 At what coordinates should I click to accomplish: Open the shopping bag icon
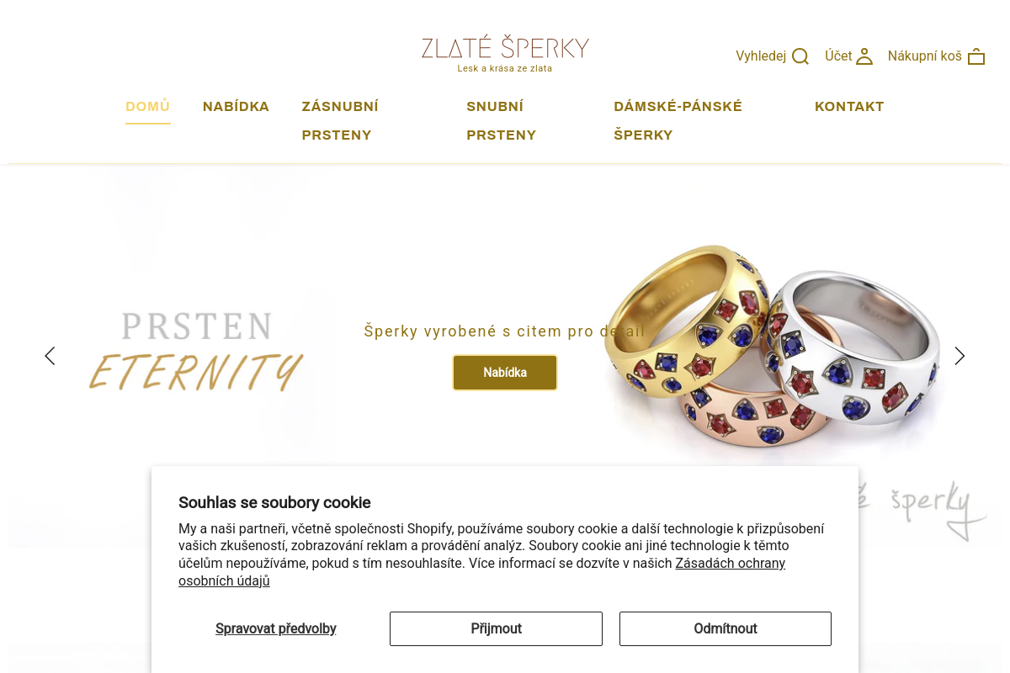point(975,56)
